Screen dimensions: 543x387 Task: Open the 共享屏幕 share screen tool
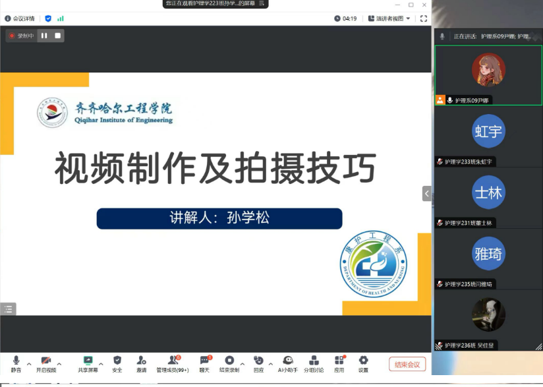click(x=88, y=361)
